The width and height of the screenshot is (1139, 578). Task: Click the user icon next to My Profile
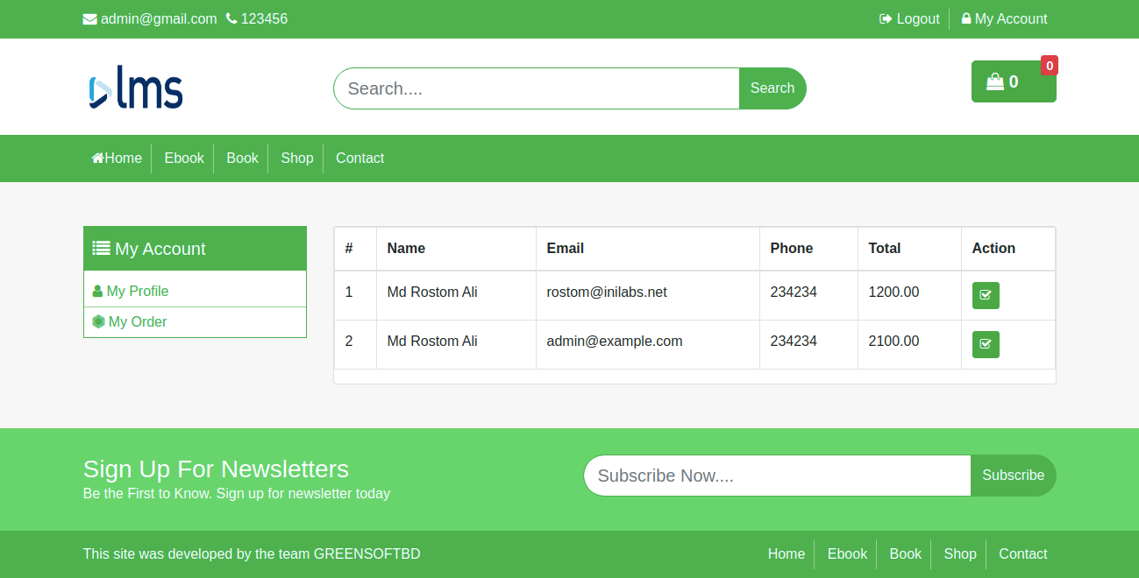(x=96, y=290)
